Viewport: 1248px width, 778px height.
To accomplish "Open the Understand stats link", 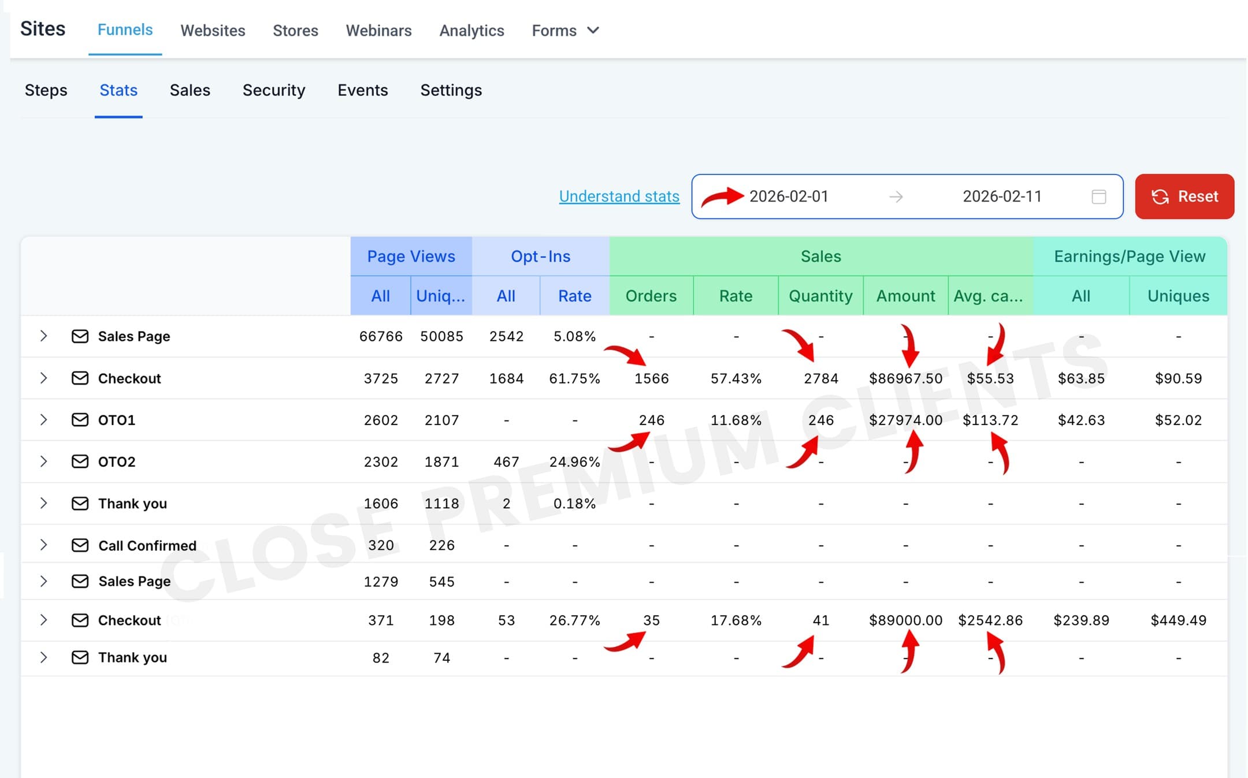I will (619, 196).
